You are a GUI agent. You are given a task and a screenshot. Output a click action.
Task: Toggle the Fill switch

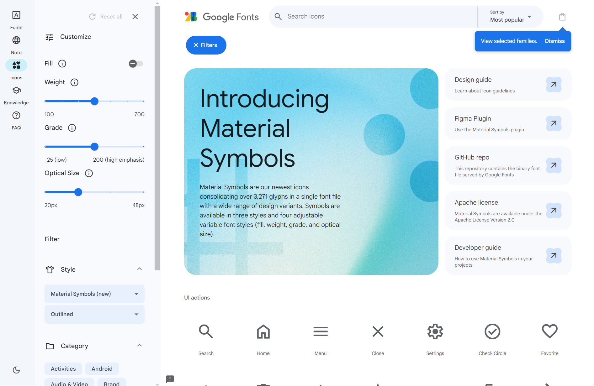click(136, 64)
